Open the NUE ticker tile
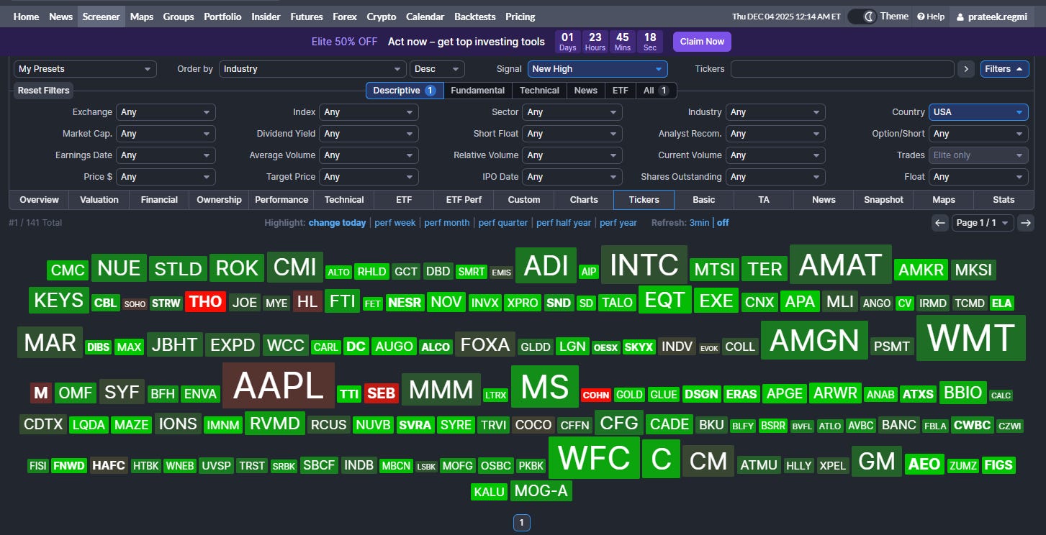The width and height of the screenshot is (1046, 535). click(x=119, y=268)
